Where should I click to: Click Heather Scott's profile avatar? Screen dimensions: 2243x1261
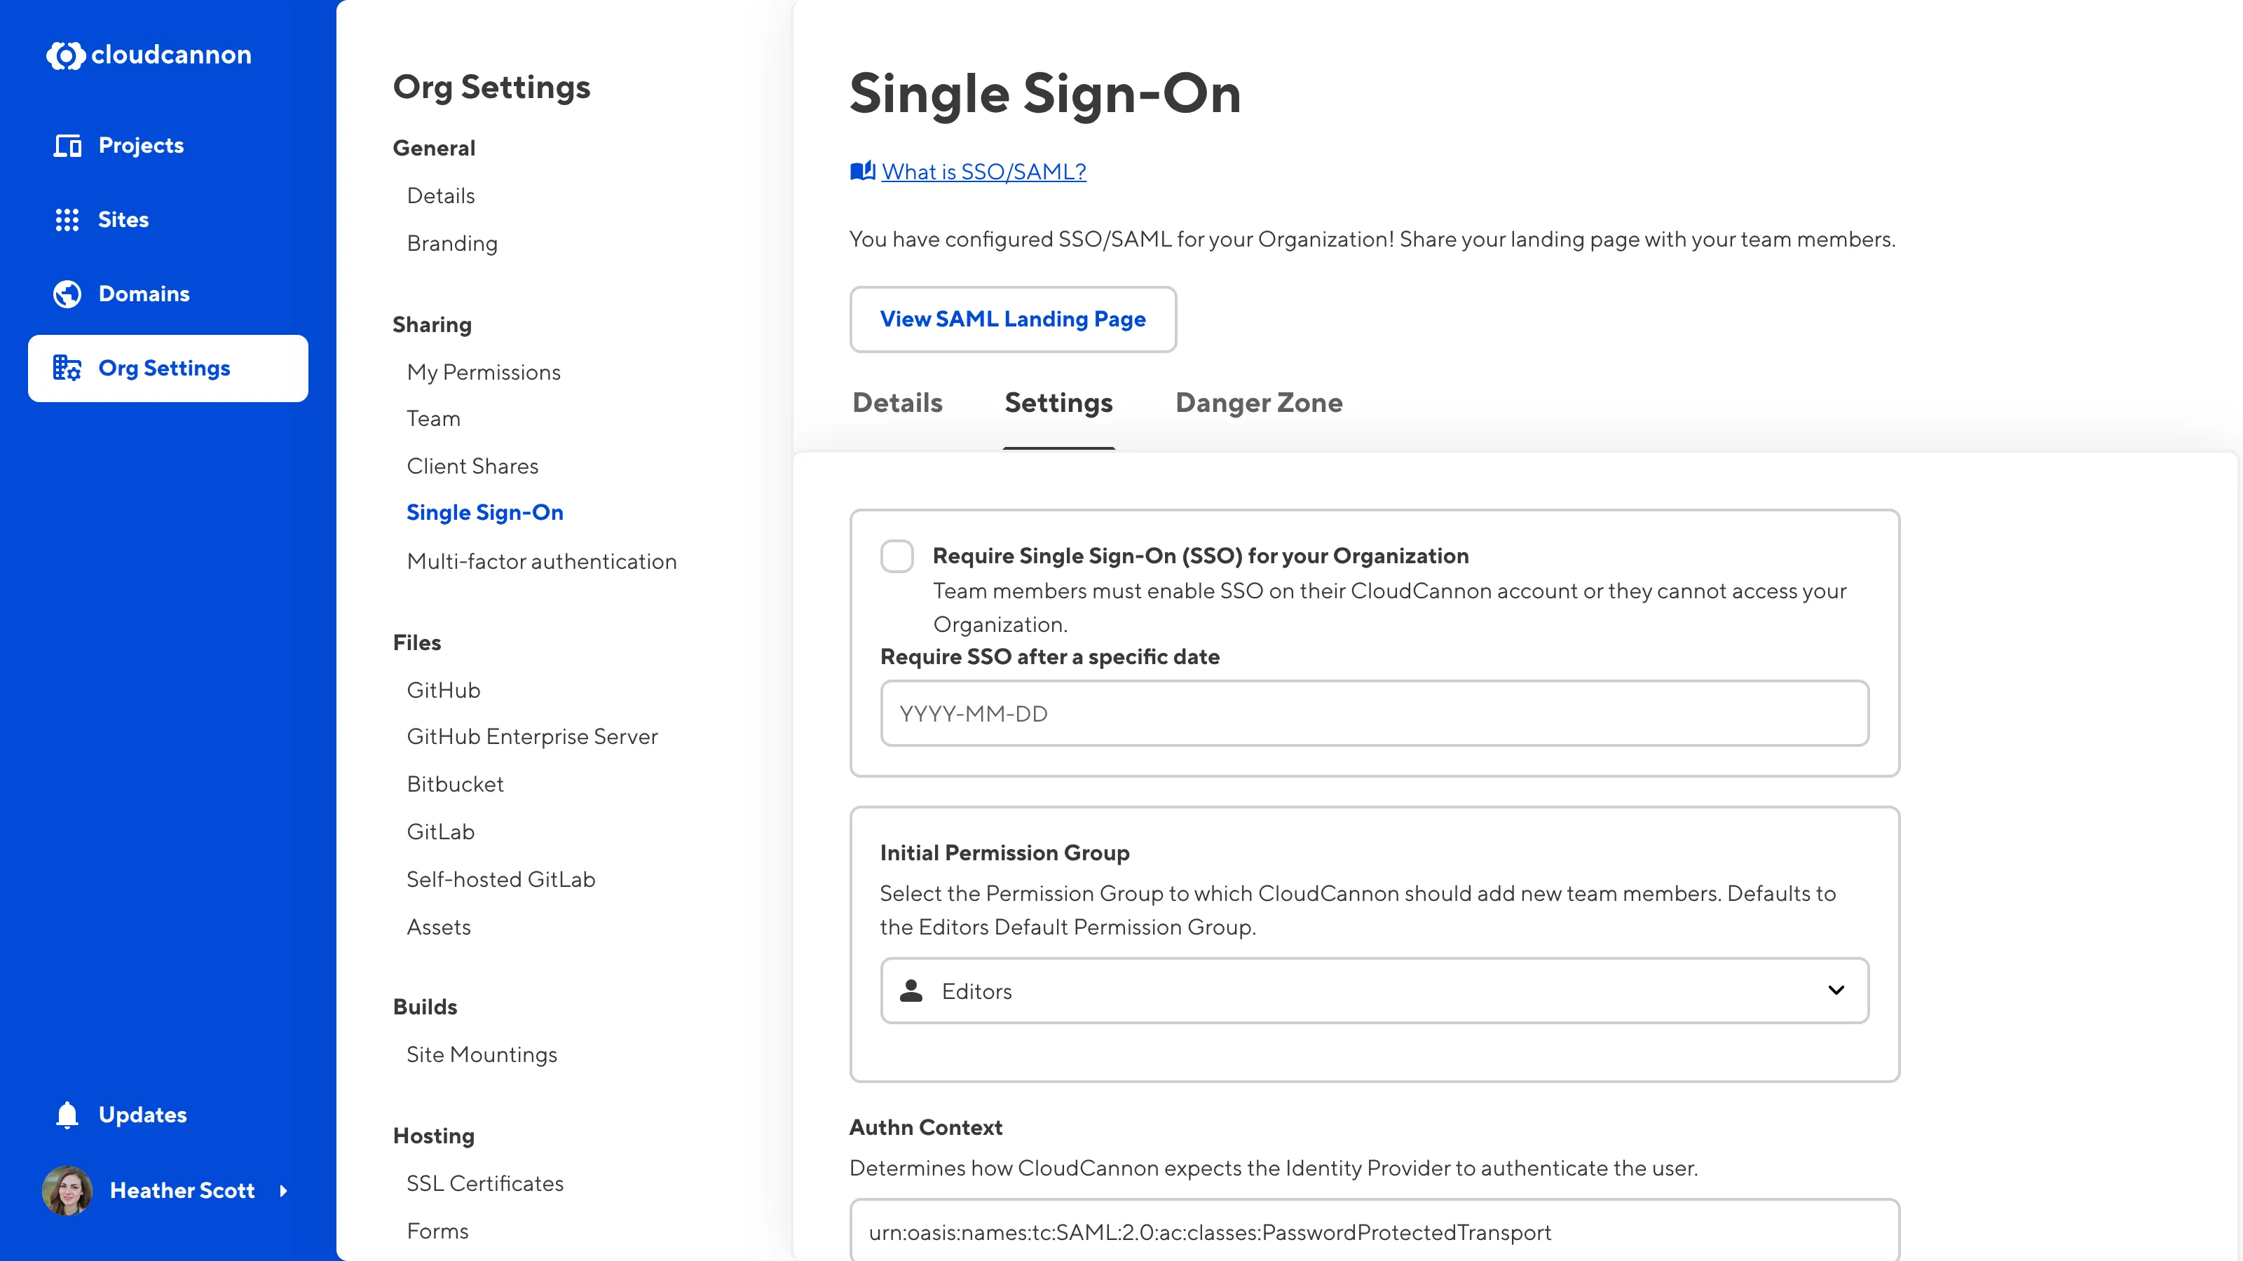click(x=67, y=1190)
